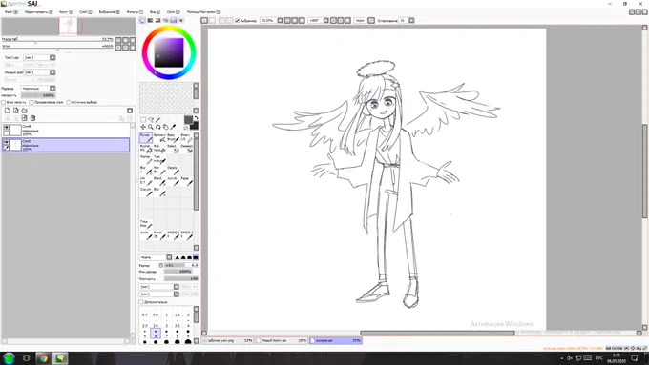Viewport: 649px width, 365px height.
Task: Select the rectangular selection tool
Action: tap(143, 120)
